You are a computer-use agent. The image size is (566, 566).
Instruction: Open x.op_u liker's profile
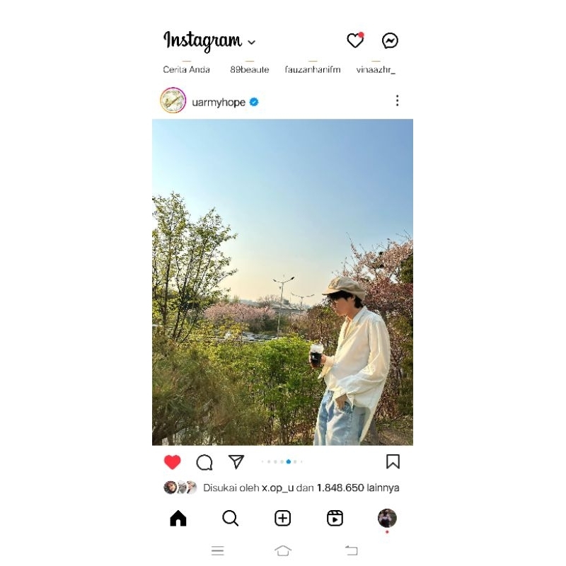[277, 488]
